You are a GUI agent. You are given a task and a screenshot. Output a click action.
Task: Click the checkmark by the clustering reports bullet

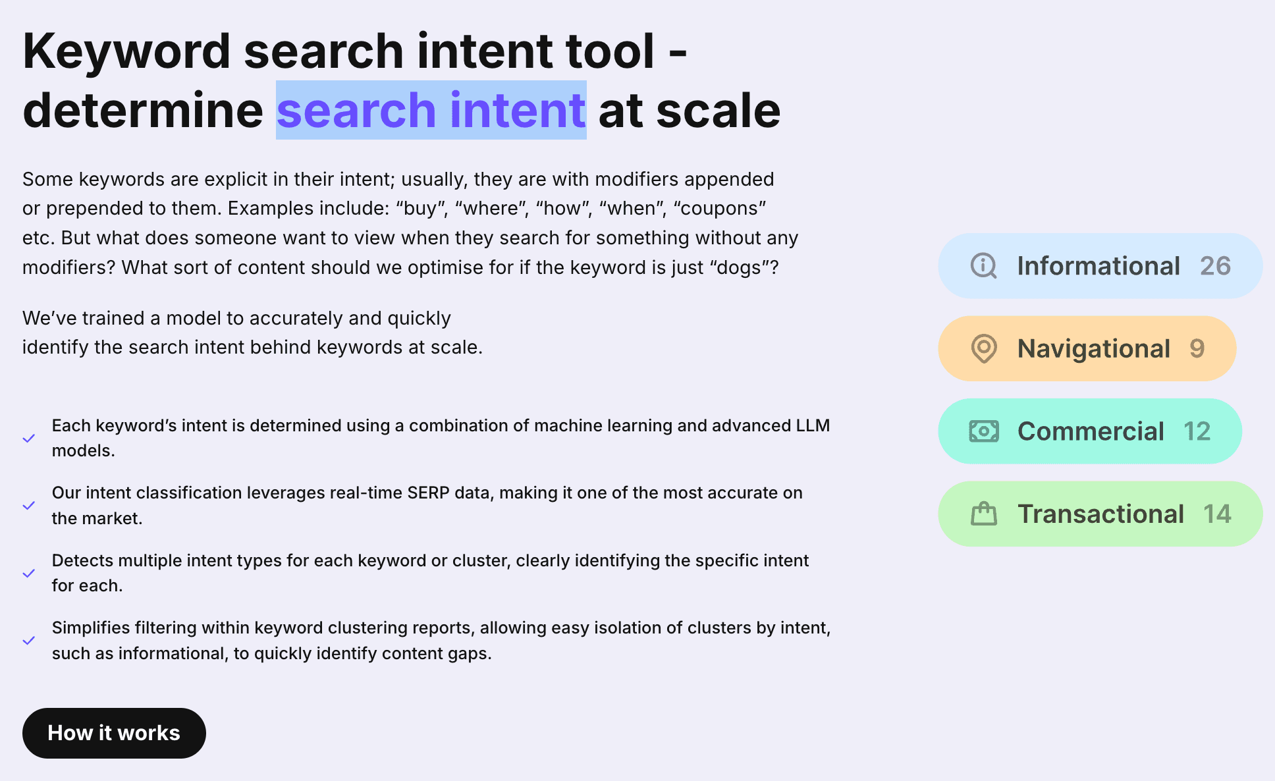click(x=29, y=640)
